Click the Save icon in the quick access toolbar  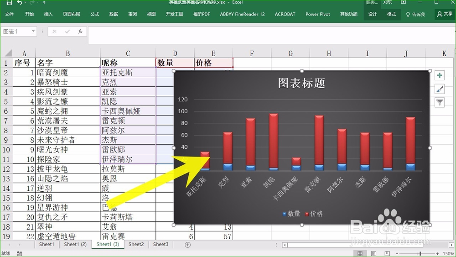point(9,3)
